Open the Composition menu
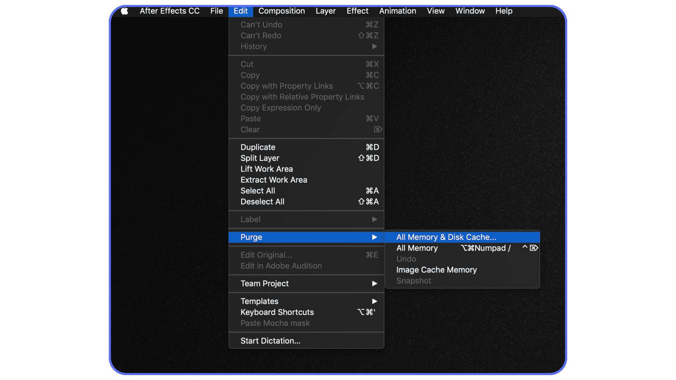The width and height of the screenshot is (676, 380). (x=281, y=11)
